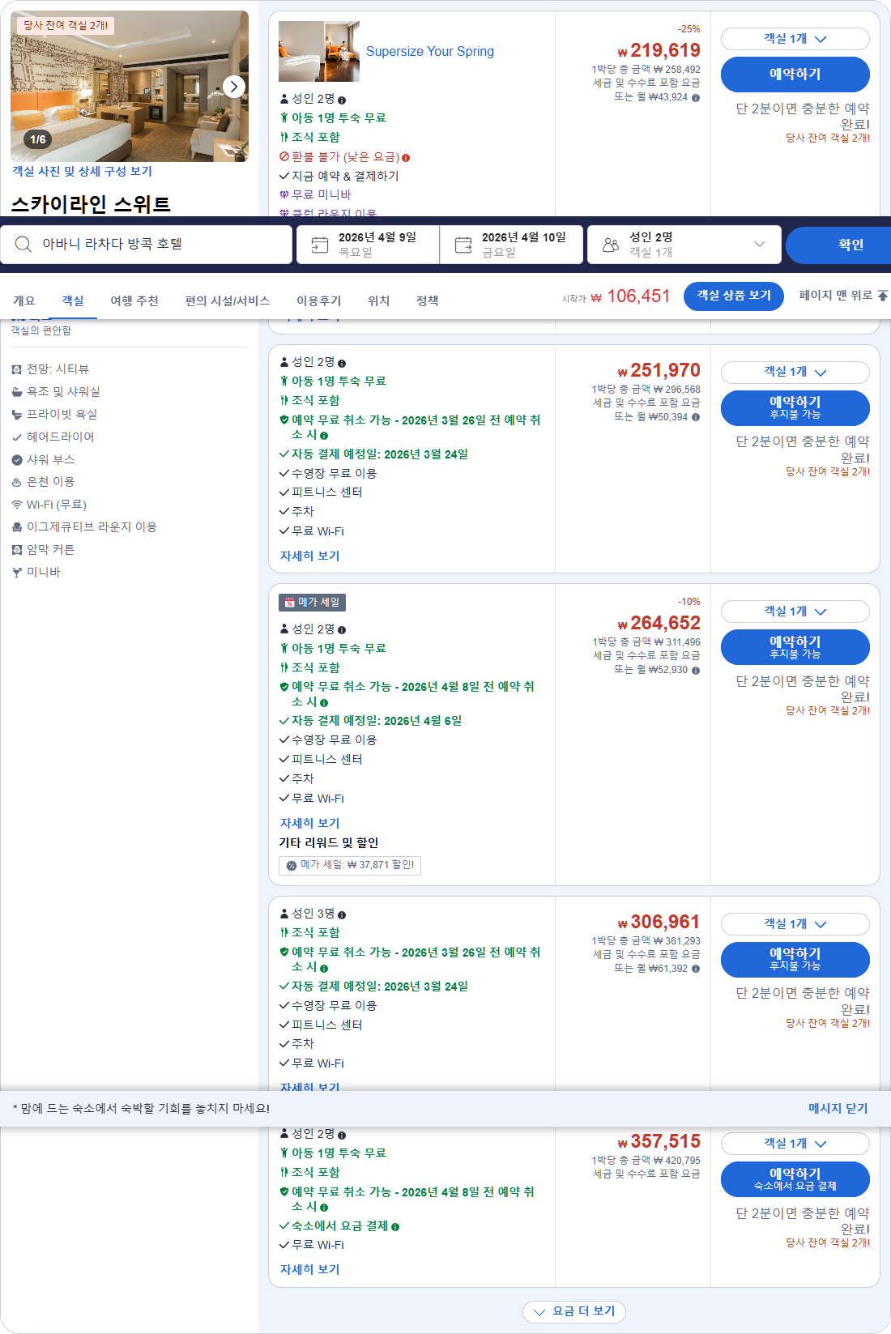Click info icon next to ₩43,924 monthly price
Screen dimensions: 891x1334
tap(696, 97)
